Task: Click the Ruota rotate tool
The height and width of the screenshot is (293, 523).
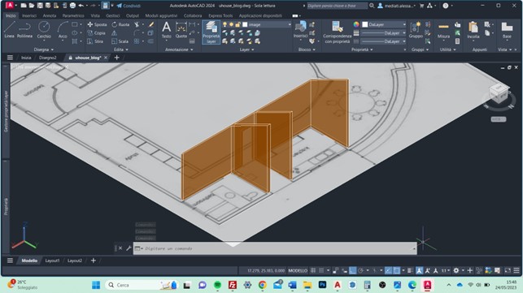Action: tap(120, 24)
